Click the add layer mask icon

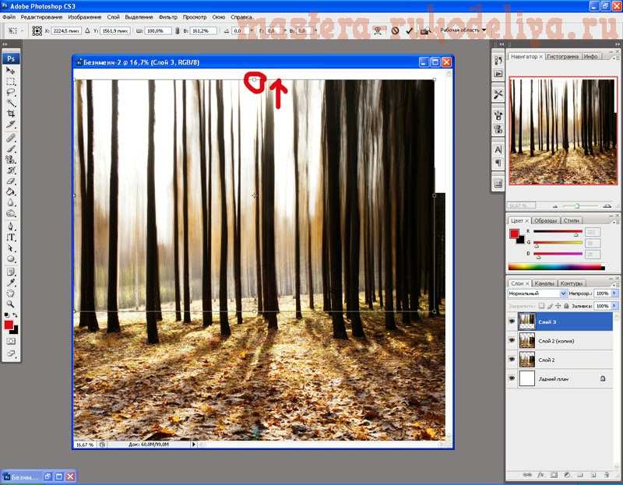[x=554, y=475]
